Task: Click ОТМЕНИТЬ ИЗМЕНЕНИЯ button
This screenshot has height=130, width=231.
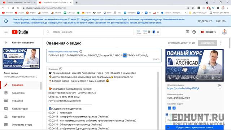Action: pos(182,43)
